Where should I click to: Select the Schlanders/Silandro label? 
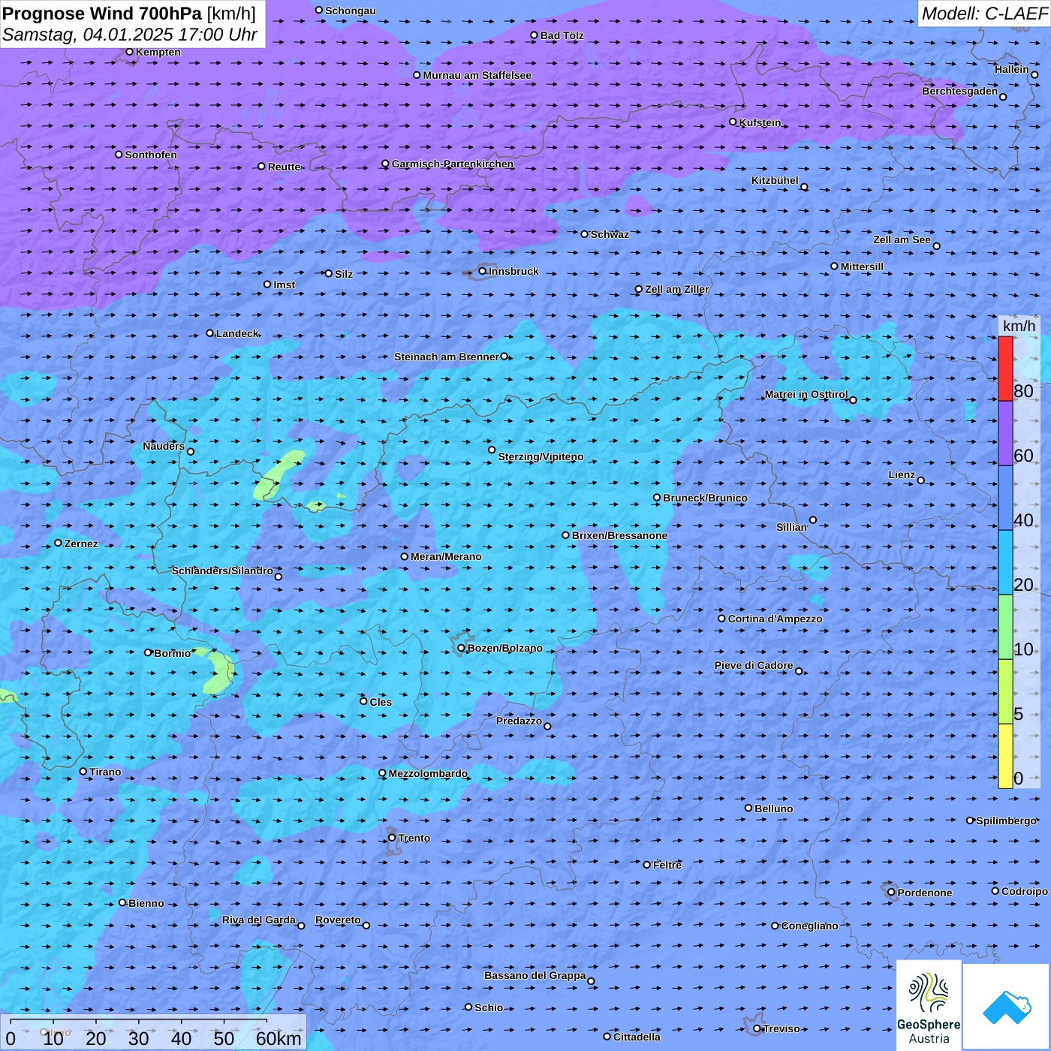click(x=222, y=571)
